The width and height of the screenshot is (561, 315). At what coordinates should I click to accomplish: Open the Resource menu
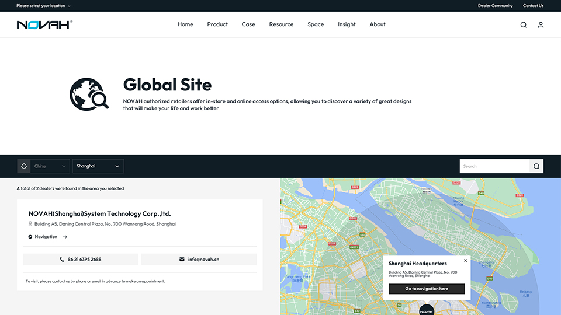pos(281,24)
